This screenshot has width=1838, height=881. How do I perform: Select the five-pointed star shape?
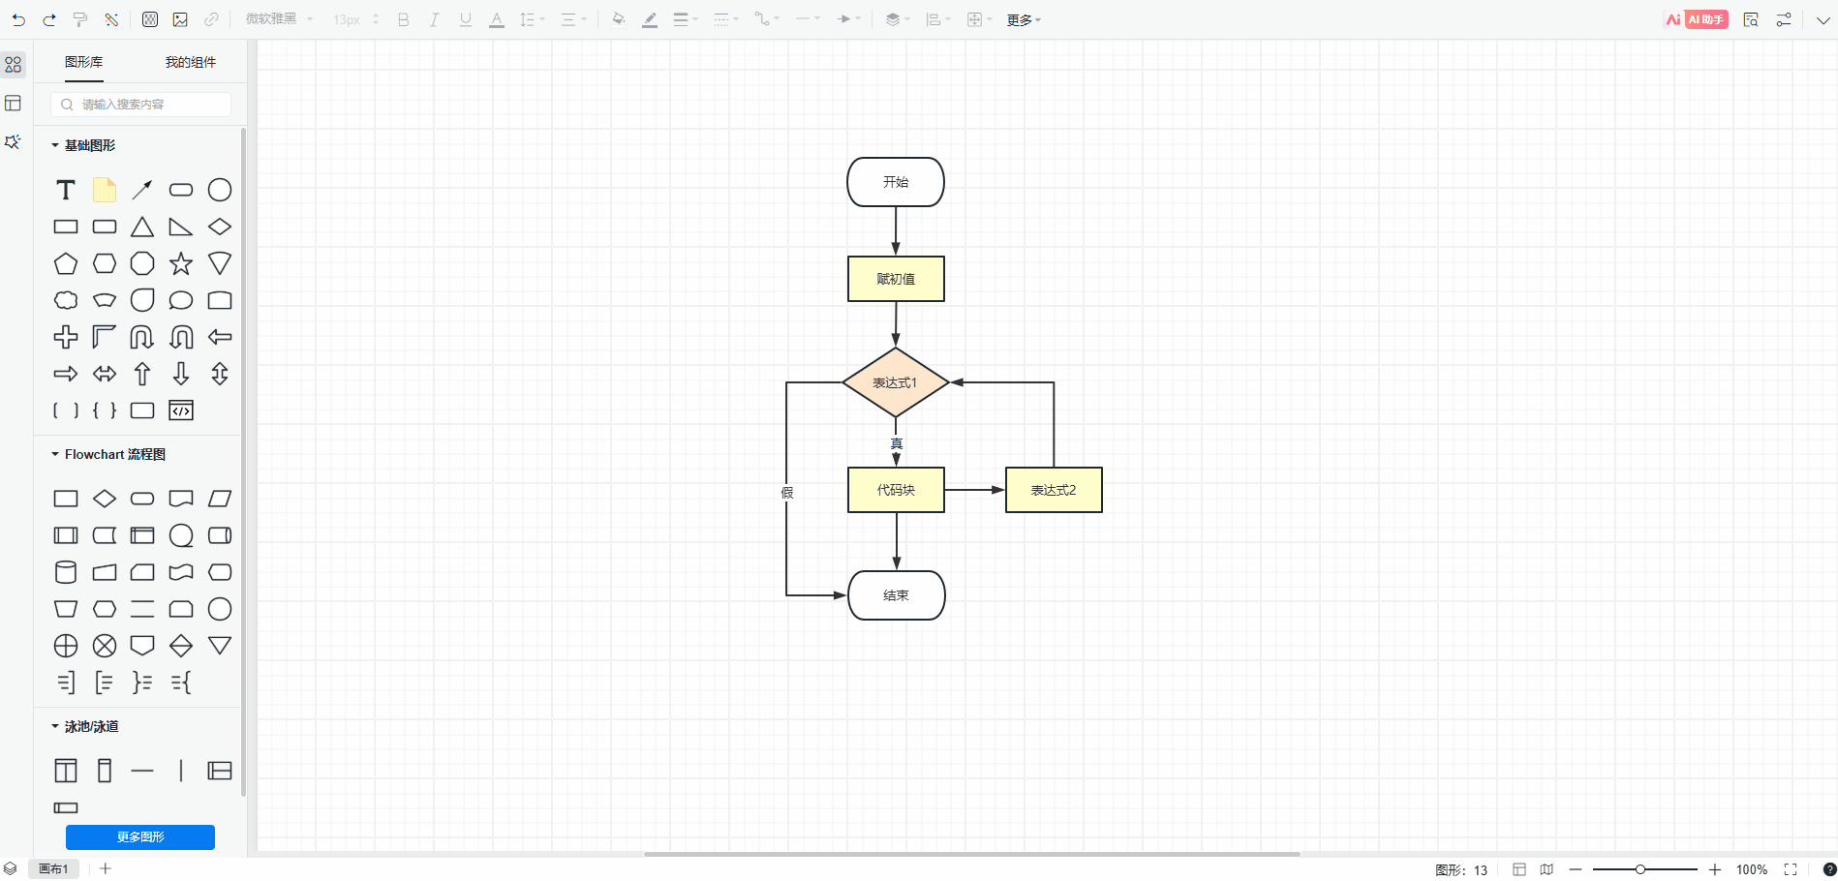coord(181,263)
